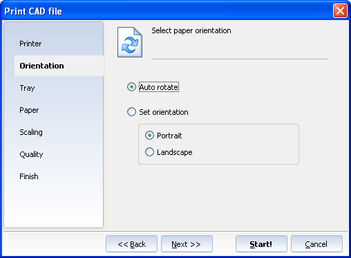The width and height of the screenshot is (351, 258).
Task: Go to the Tray step
Action: coord(27,88)
